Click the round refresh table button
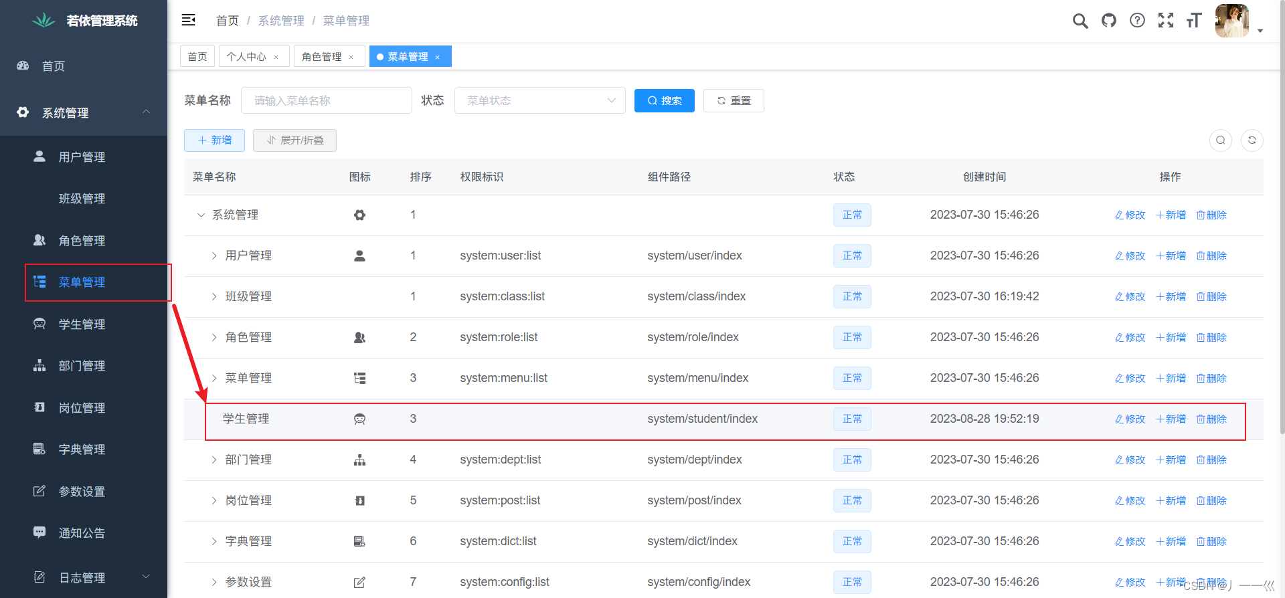 [x=1252, y=140]
